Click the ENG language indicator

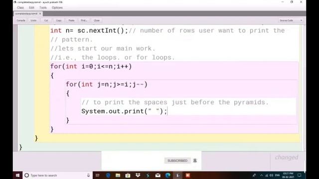pos(277,176)
